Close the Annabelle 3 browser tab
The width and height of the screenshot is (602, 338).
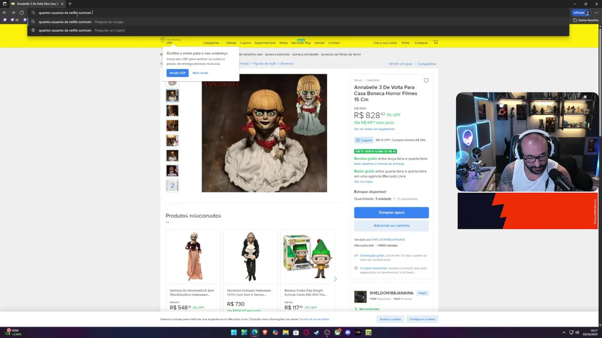[62, 4]
